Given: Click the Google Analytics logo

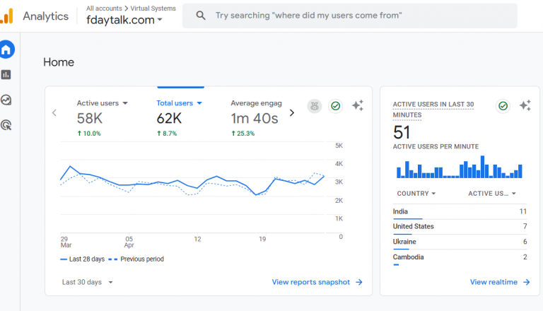Looking at the screenshot, I should (x=7, y=16).
